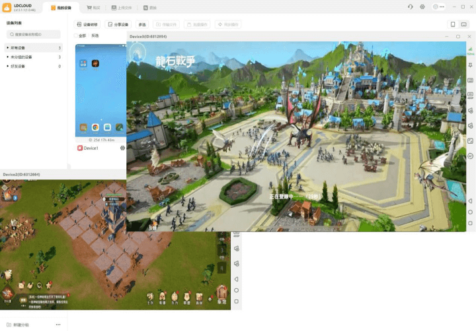Open Chrome on Device1 thumbnail
Screen dimensions: 476x331
[x=95, y=127]
